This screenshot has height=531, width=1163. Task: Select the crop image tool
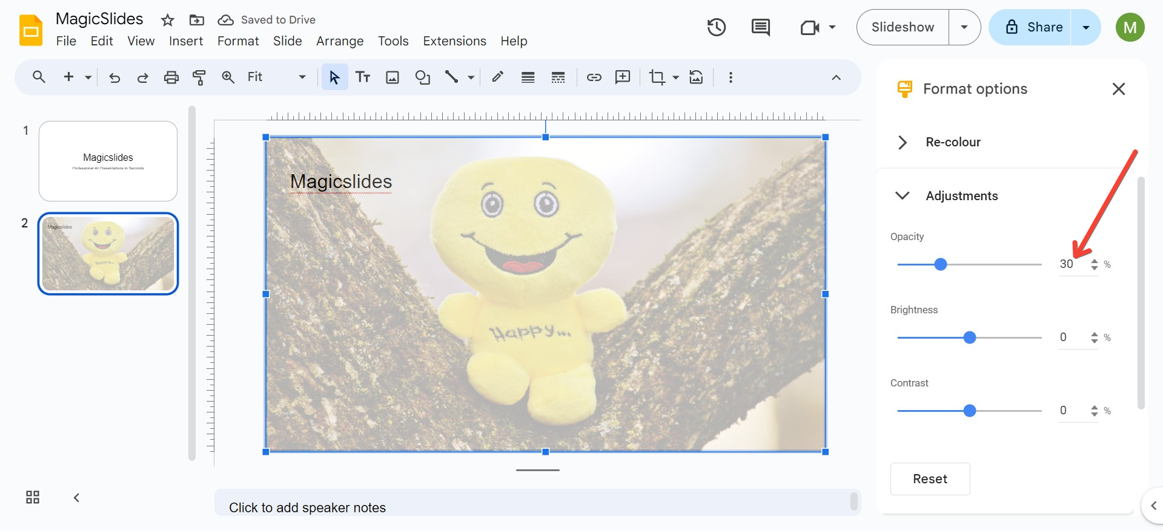(657, 77)
